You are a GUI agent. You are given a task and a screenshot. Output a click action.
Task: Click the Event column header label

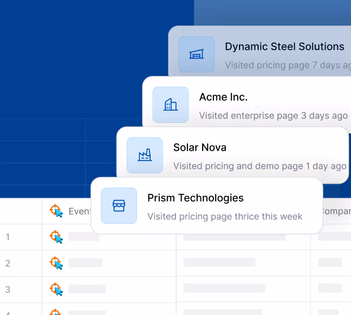click(80, 211)
